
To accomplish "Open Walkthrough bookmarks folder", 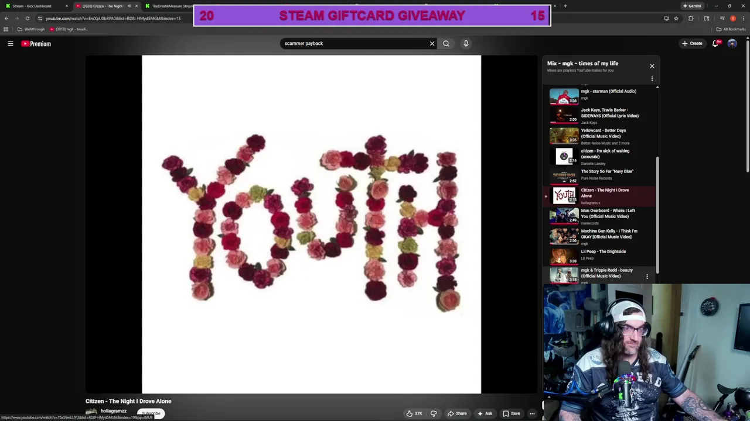I will 32,29.
